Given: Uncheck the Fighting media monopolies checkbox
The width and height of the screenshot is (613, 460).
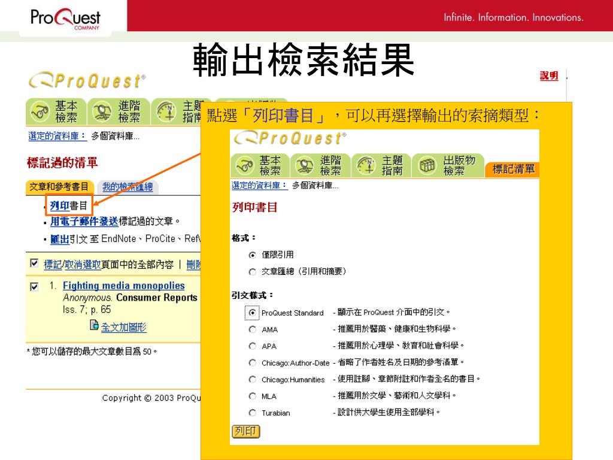Looking at the screenshot, I should (x=34, y=287).
